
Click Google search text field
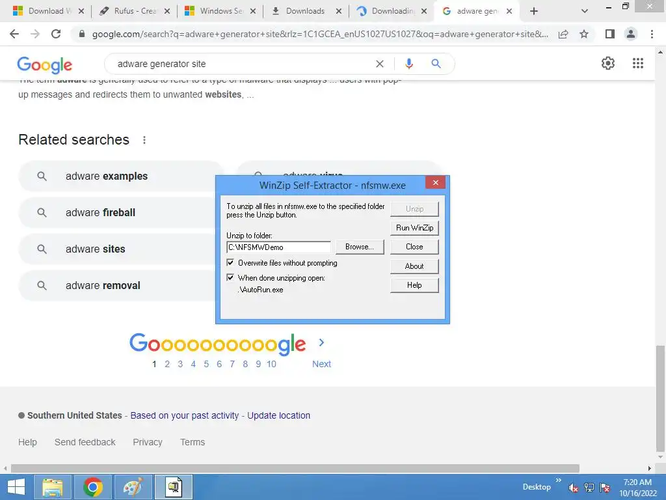(242, 64)
